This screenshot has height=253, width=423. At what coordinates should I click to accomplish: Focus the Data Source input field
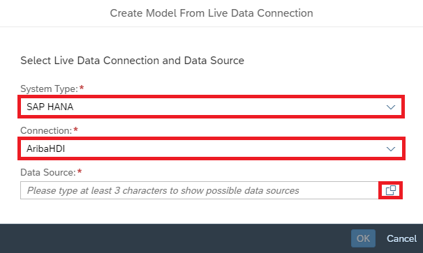(200, 190)
